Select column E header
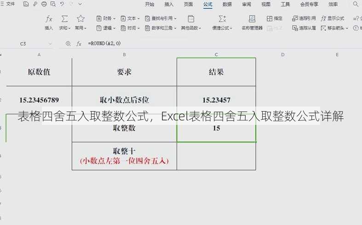The height and width of the screenshot is (225, 362). click(337, 55)
